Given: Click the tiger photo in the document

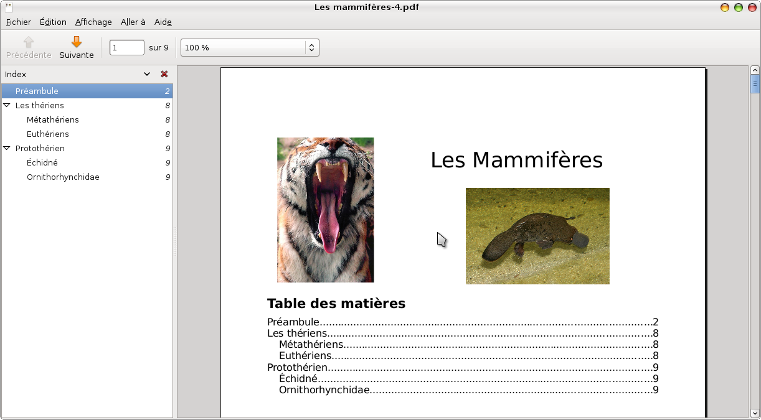Looking at the screenshot, I should click(326, 210).
